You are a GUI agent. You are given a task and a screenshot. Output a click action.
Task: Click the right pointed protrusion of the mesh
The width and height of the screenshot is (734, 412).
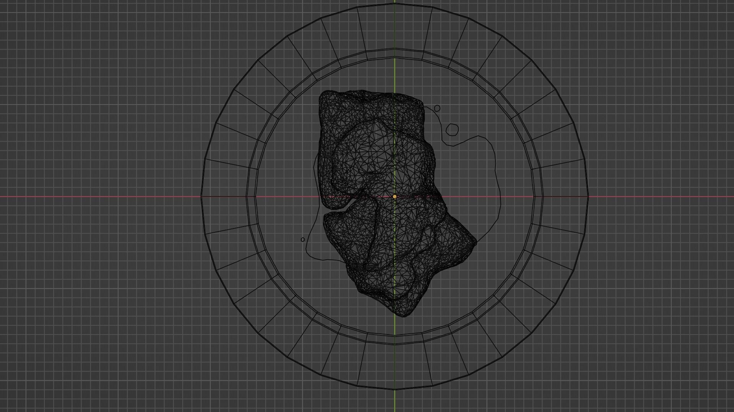coord(474,242)
